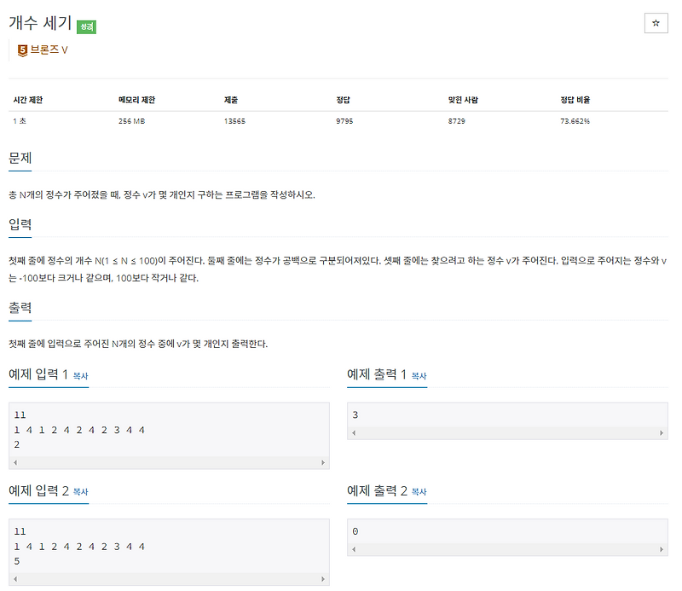Click the star bookmark icon
The image size is (682, 591).
tap(656, 23)
